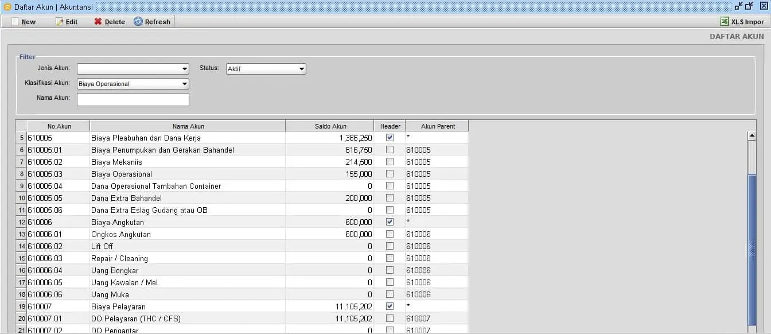Screen dimensions: 771x334
Task: Click saldo value 816,750
Action: (359, 150)
